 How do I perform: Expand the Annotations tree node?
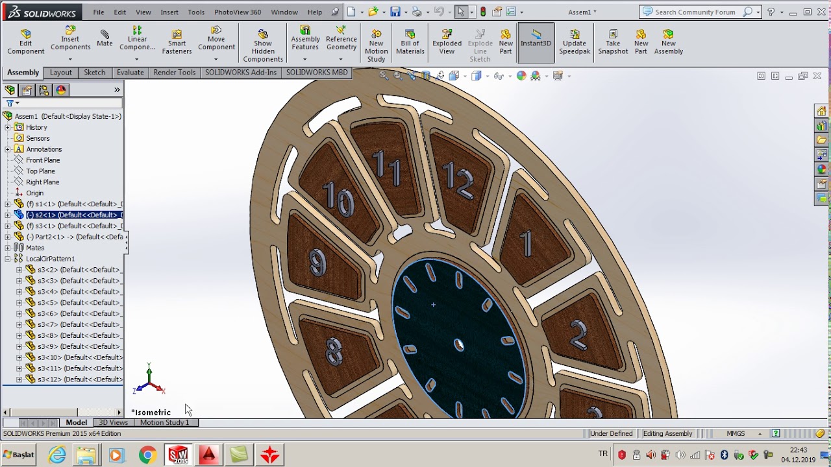[8, 149]
